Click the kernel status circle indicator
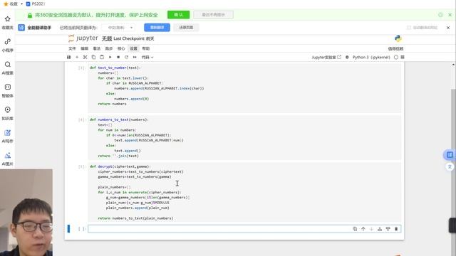The width and height of the screenshot is (456, 256). [396, 57]
